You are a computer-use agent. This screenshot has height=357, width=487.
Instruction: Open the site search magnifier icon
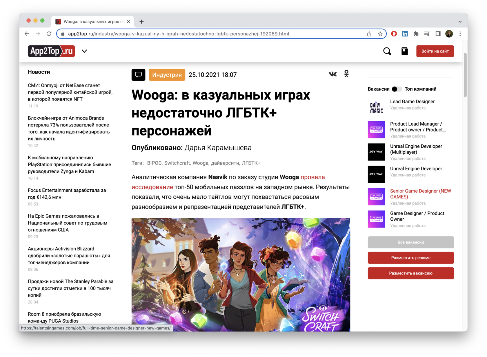click(x=387, y=51)
